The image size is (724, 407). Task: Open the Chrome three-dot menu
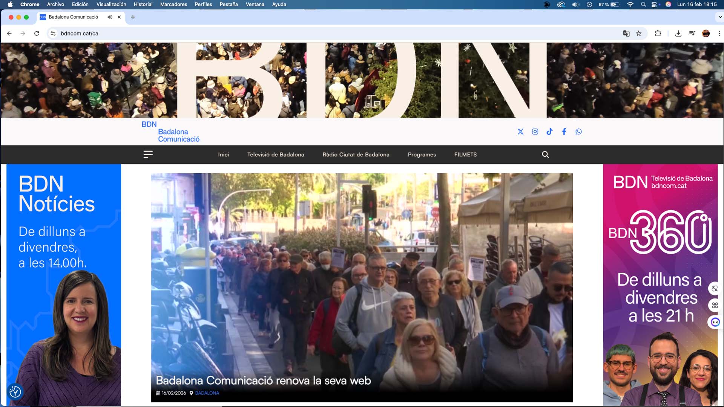pyautogui.click(x=719, y=34)
